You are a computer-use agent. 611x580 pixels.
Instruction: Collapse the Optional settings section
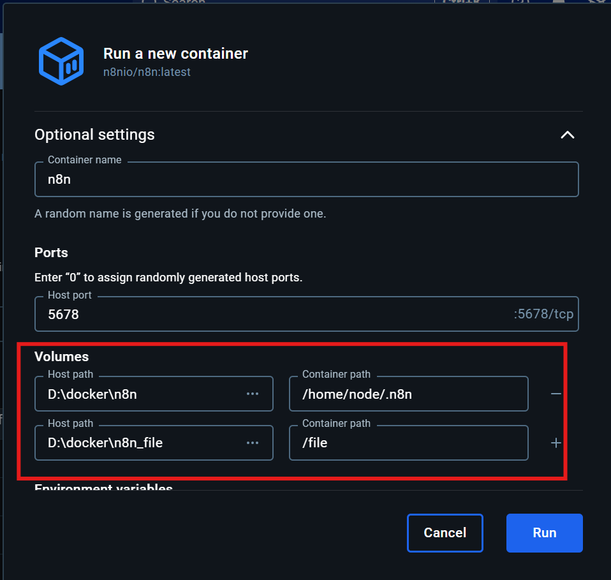[x=567, y=135]
